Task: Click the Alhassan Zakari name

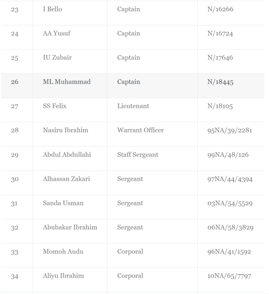Action: (x=66, y=179)
